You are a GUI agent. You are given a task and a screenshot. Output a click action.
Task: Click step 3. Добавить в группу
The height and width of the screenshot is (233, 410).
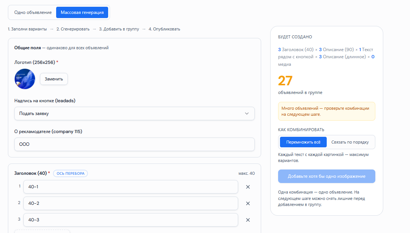(119, 29)
